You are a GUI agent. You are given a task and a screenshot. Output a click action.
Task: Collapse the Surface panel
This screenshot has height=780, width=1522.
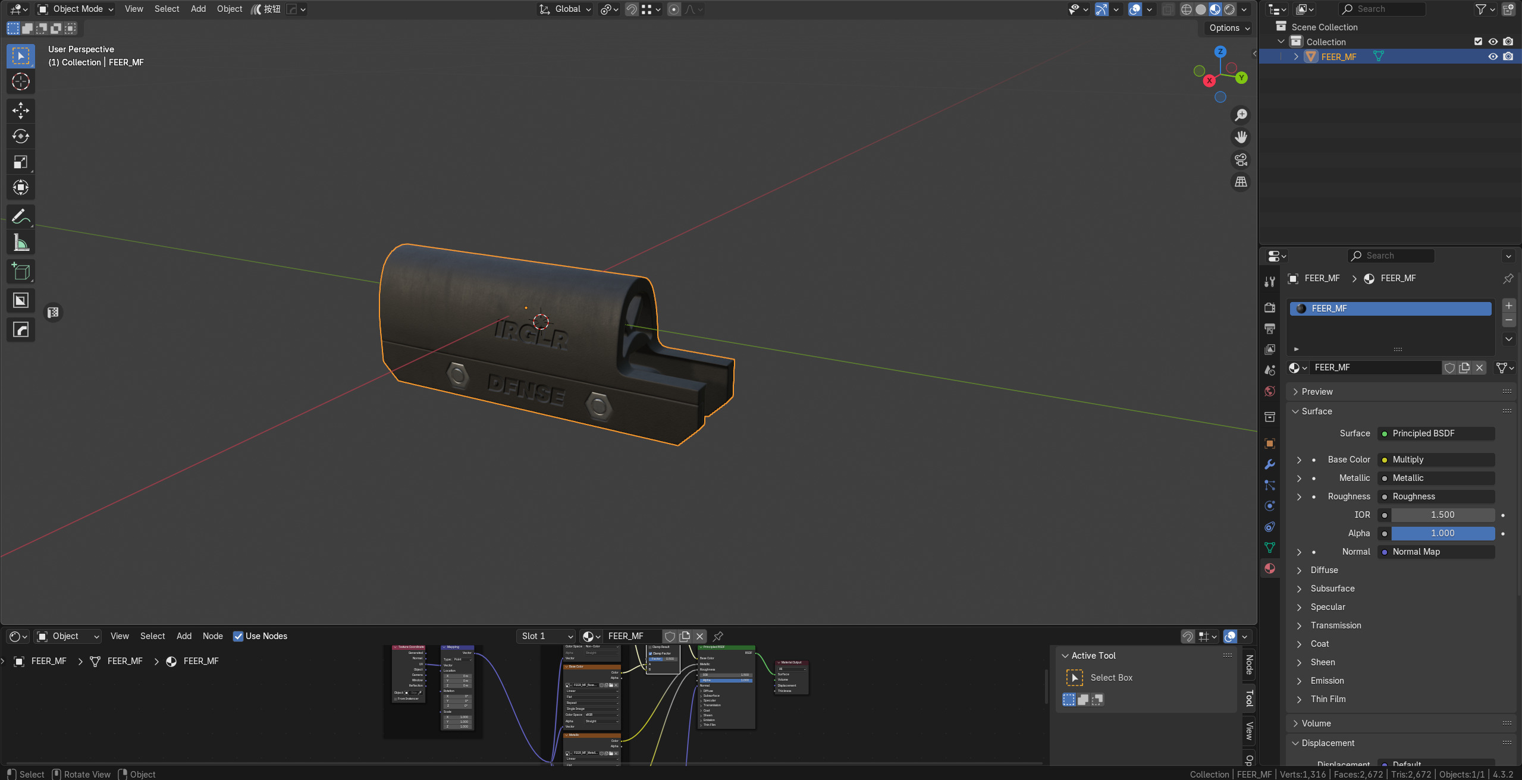pyautogui.click(x=1317, y=411)
